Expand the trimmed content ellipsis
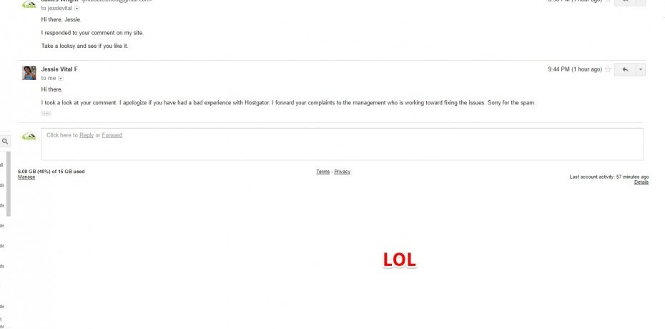This screenshot has height=329, width=665. tap(46, 113)
